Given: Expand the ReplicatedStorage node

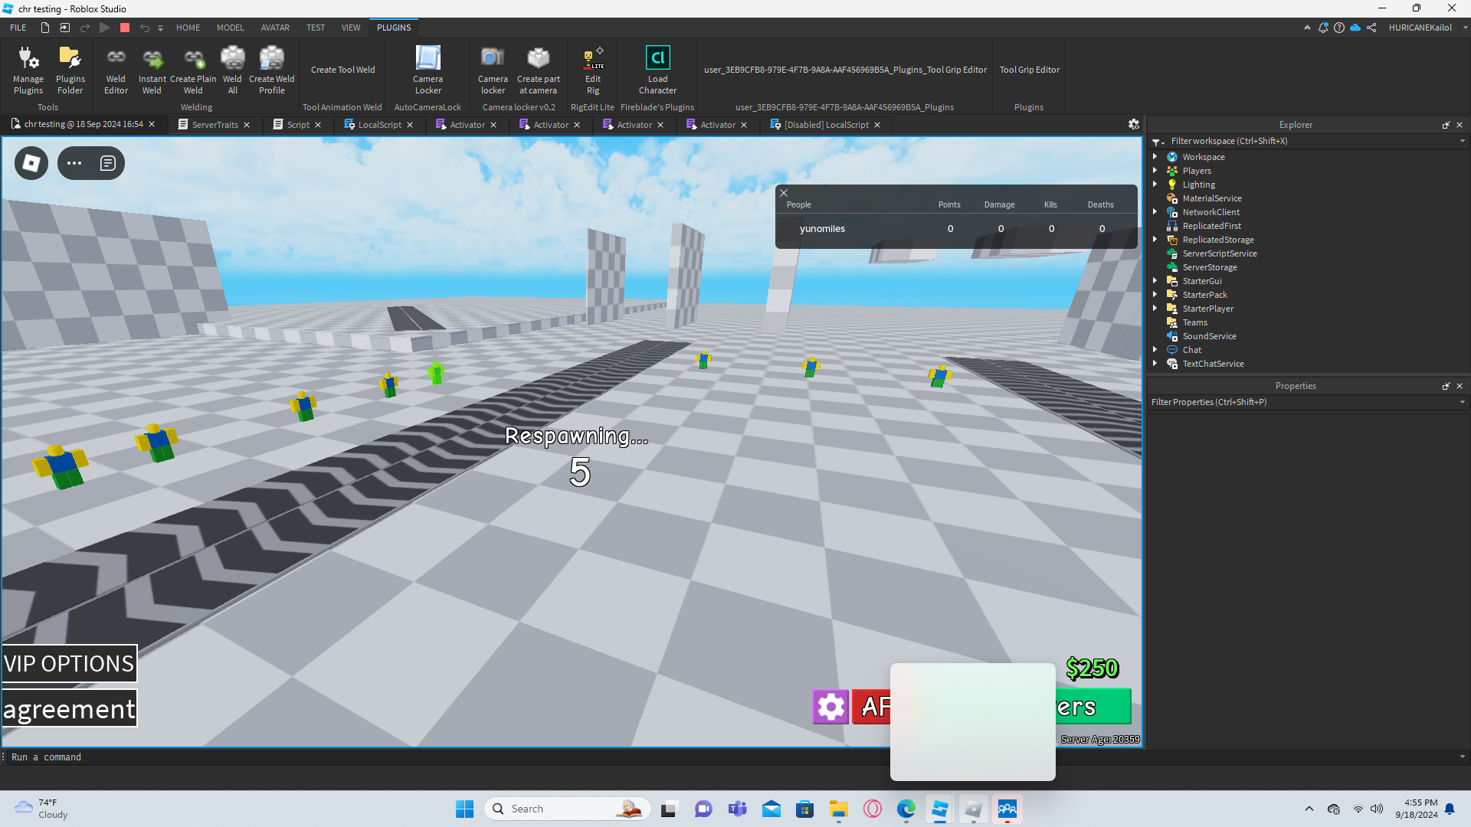Looking at the screenshot, I should click(1155, 240).
